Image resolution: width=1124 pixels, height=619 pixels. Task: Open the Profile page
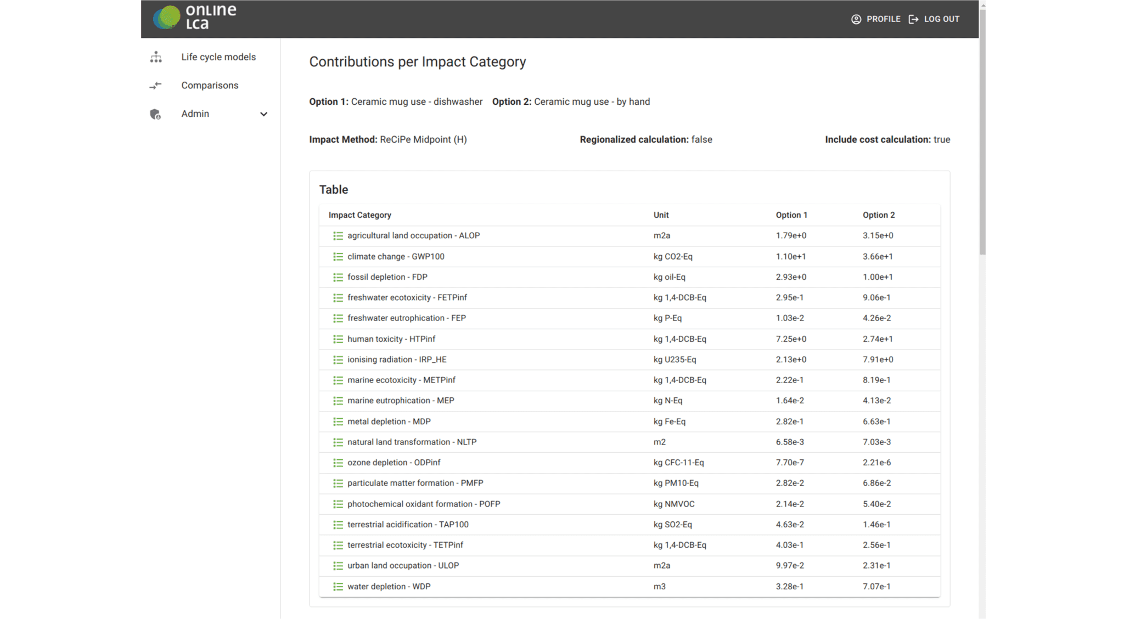point(875,19)
